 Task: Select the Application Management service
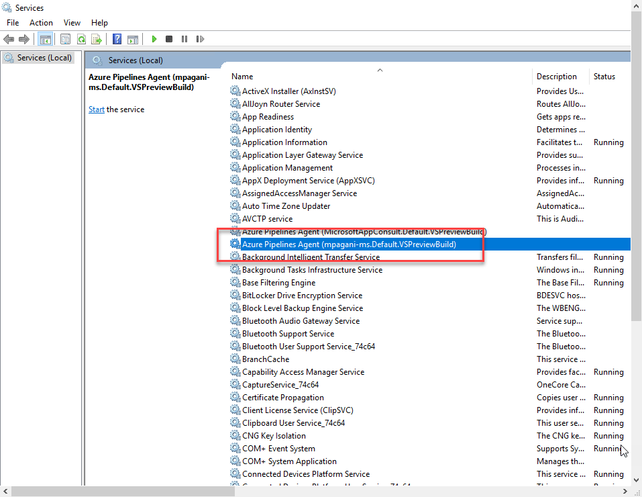287,168
